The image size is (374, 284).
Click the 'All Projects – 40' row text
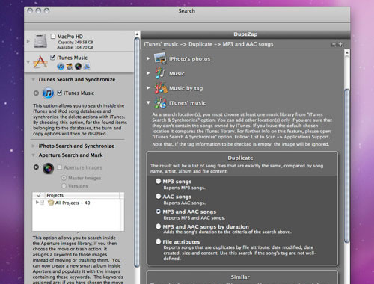pos(73,203)
